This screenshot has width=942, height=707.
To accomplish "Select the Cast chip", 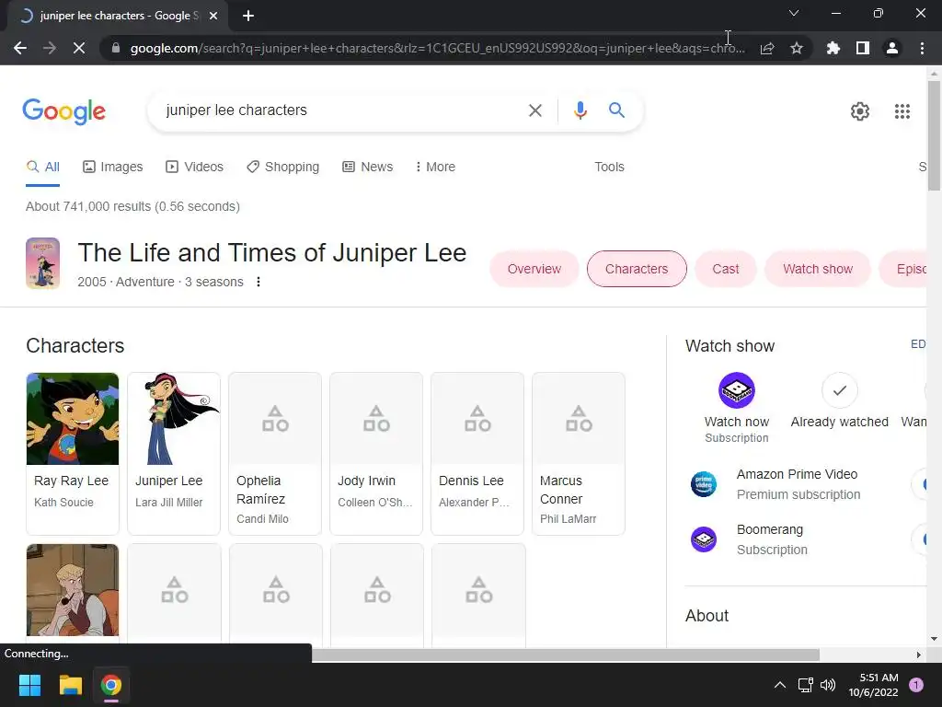I will [725, 269].
